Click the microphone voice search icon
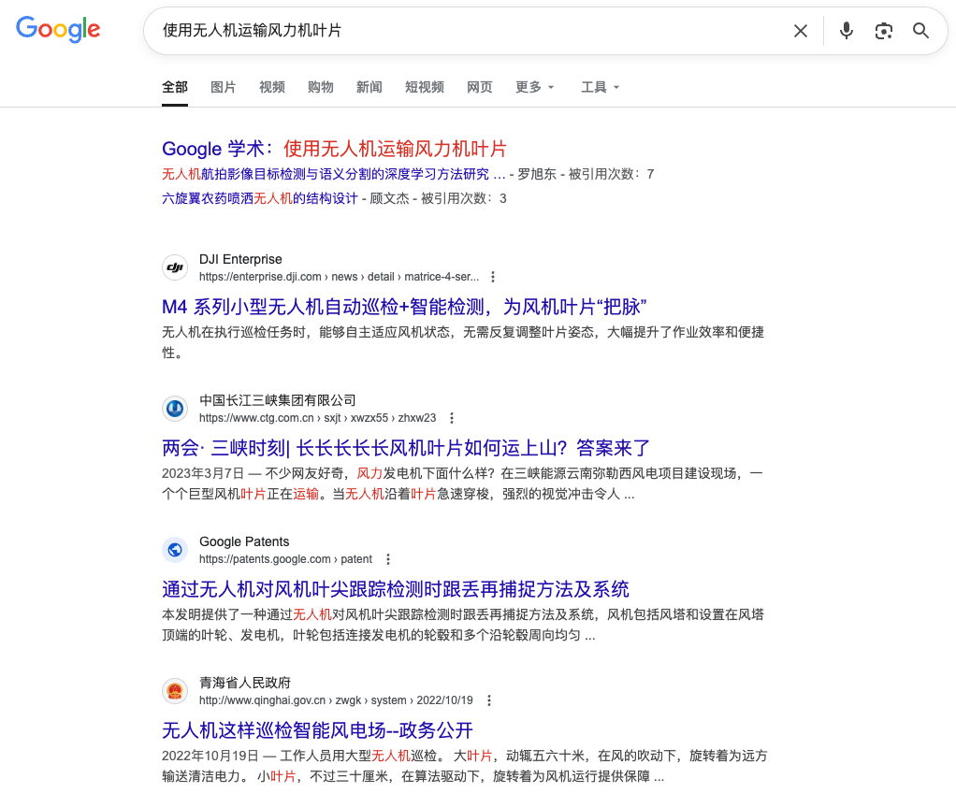Screen dimensions: 956x793 846,31
